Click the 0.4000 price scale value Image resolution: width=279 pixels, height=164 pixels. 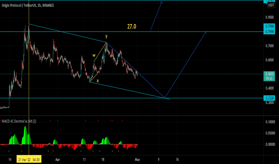[269, 88]
